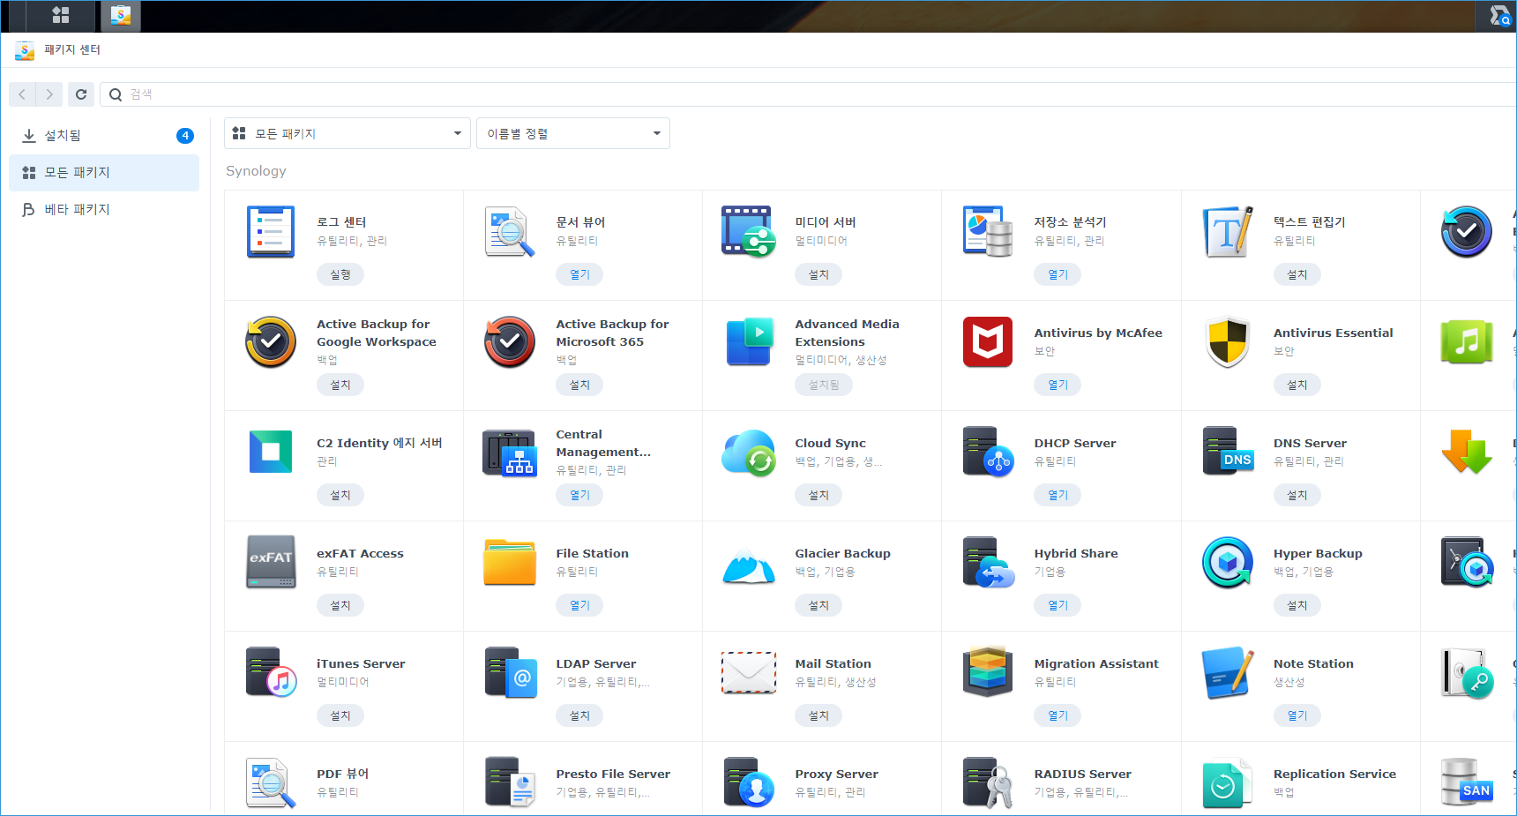This screenshot has height=816, width=1517.
Task: Select Package Center icon in the taskbar
Action: point(121,15)
